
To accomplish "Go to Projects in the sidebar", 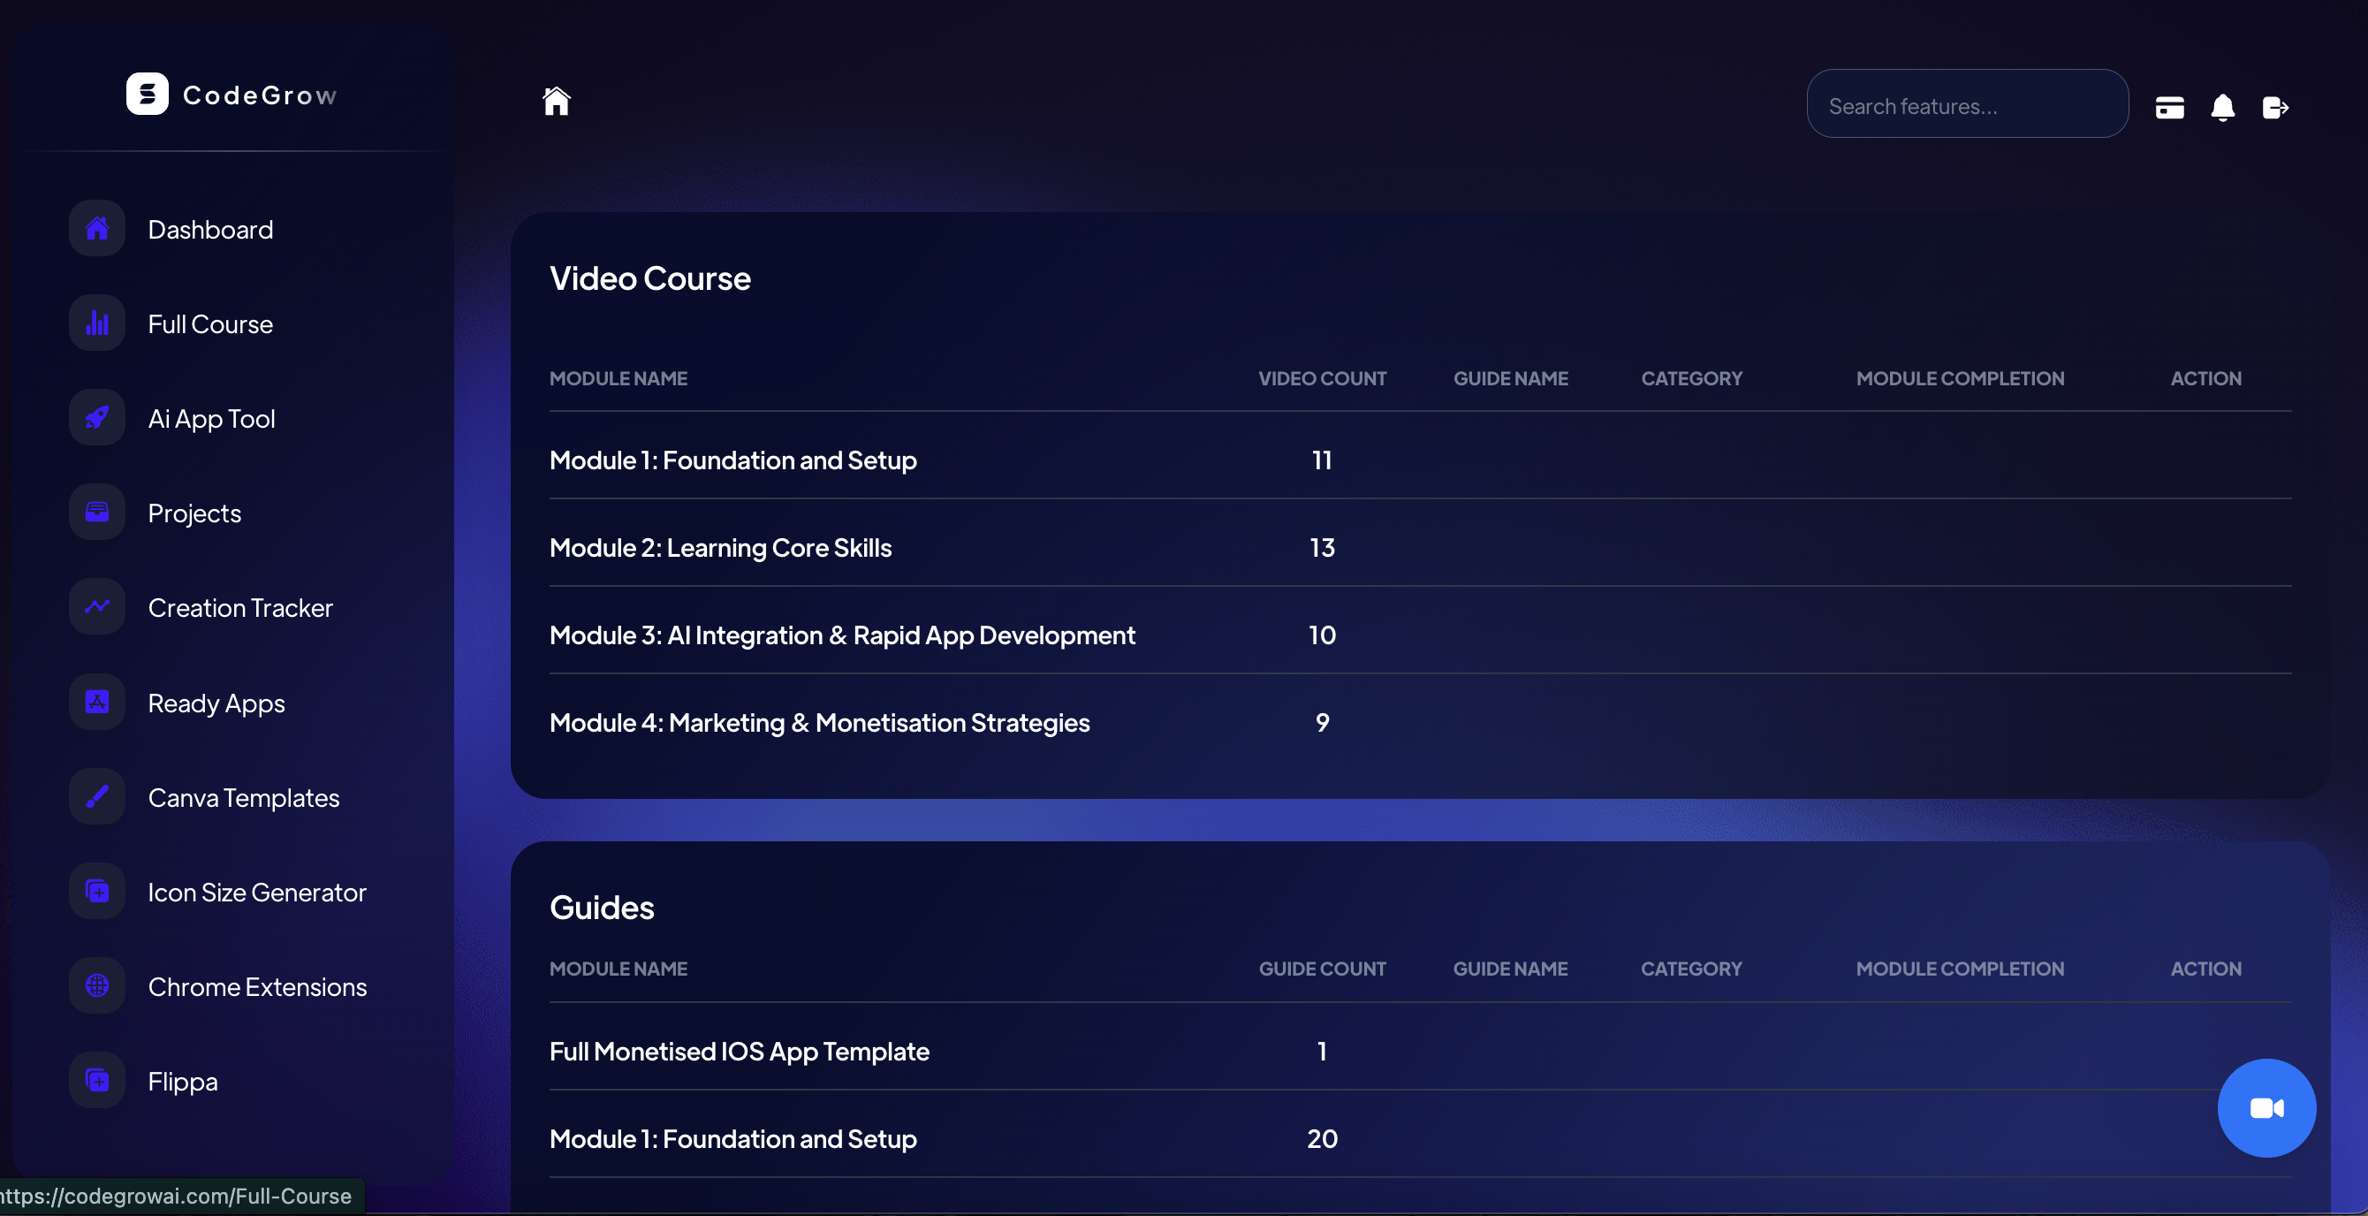I will tap(195, 513).
